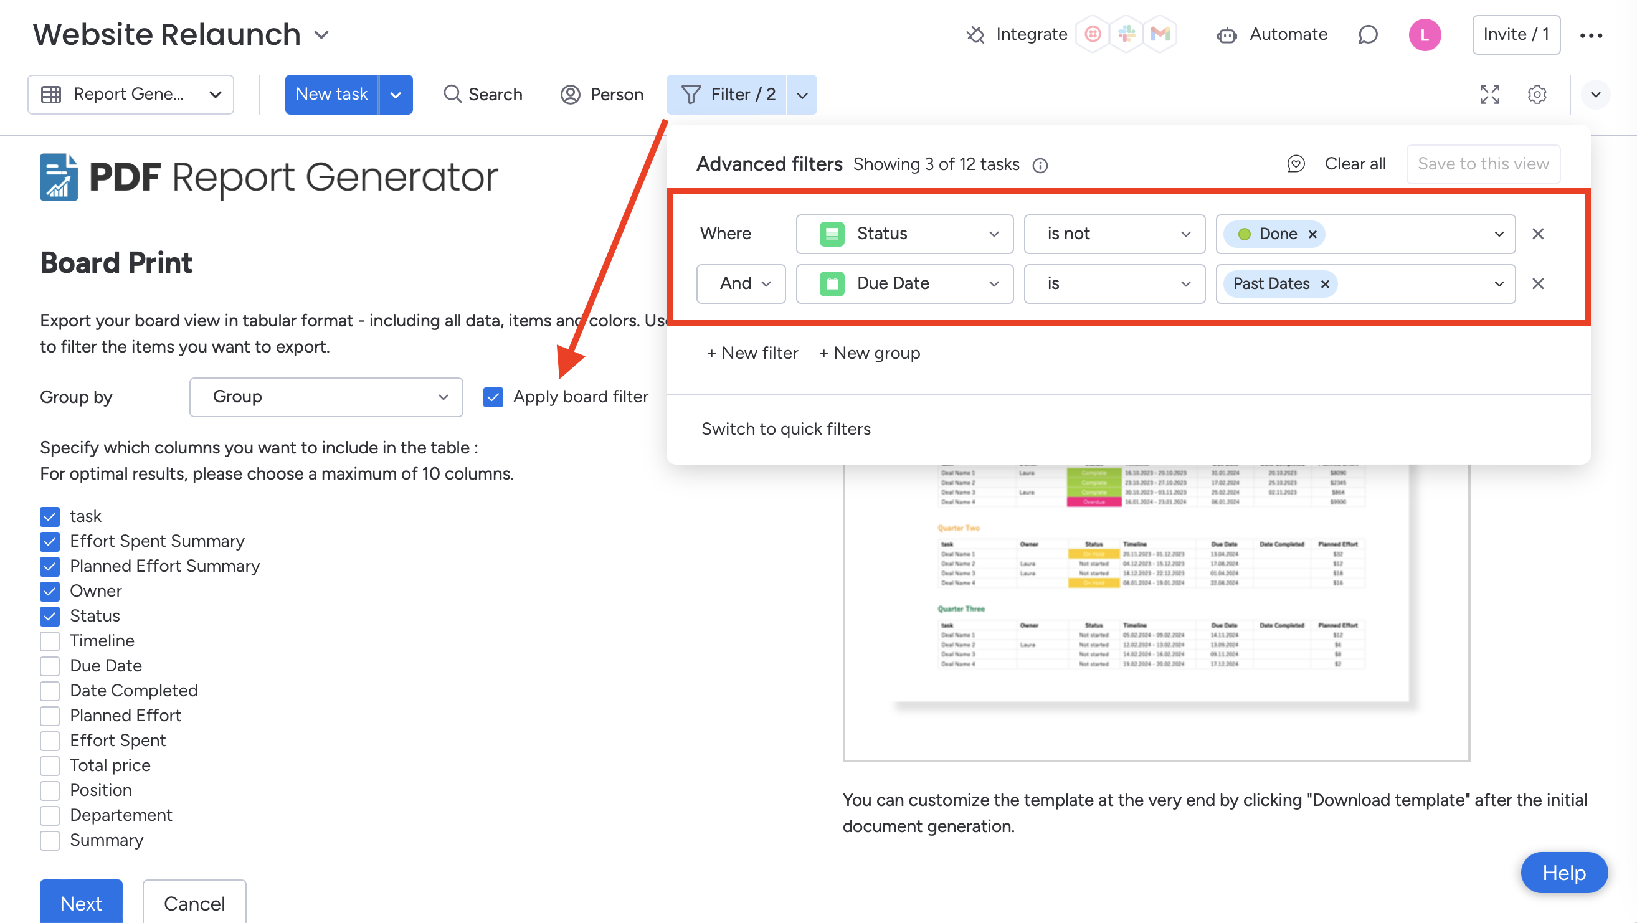Open the Integrate center
This screenshot has height=923, width=1637.
click(1016, 34)
